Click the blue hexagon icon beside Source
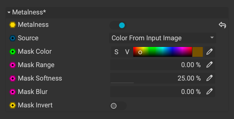 [x=12, y=38]
